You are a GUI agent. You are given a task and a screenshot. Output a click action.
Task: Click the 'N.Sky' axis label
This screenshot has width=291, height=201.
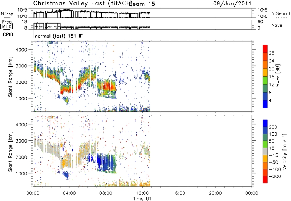pyautogui.click(x=7, y=13)
